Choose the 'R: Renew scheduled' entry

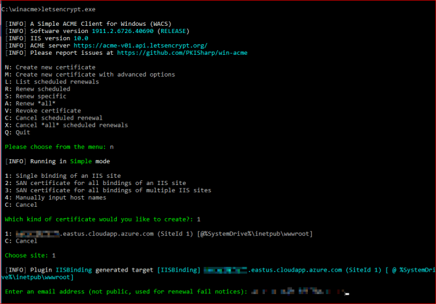pyautogui.click(x=39, y=89)
